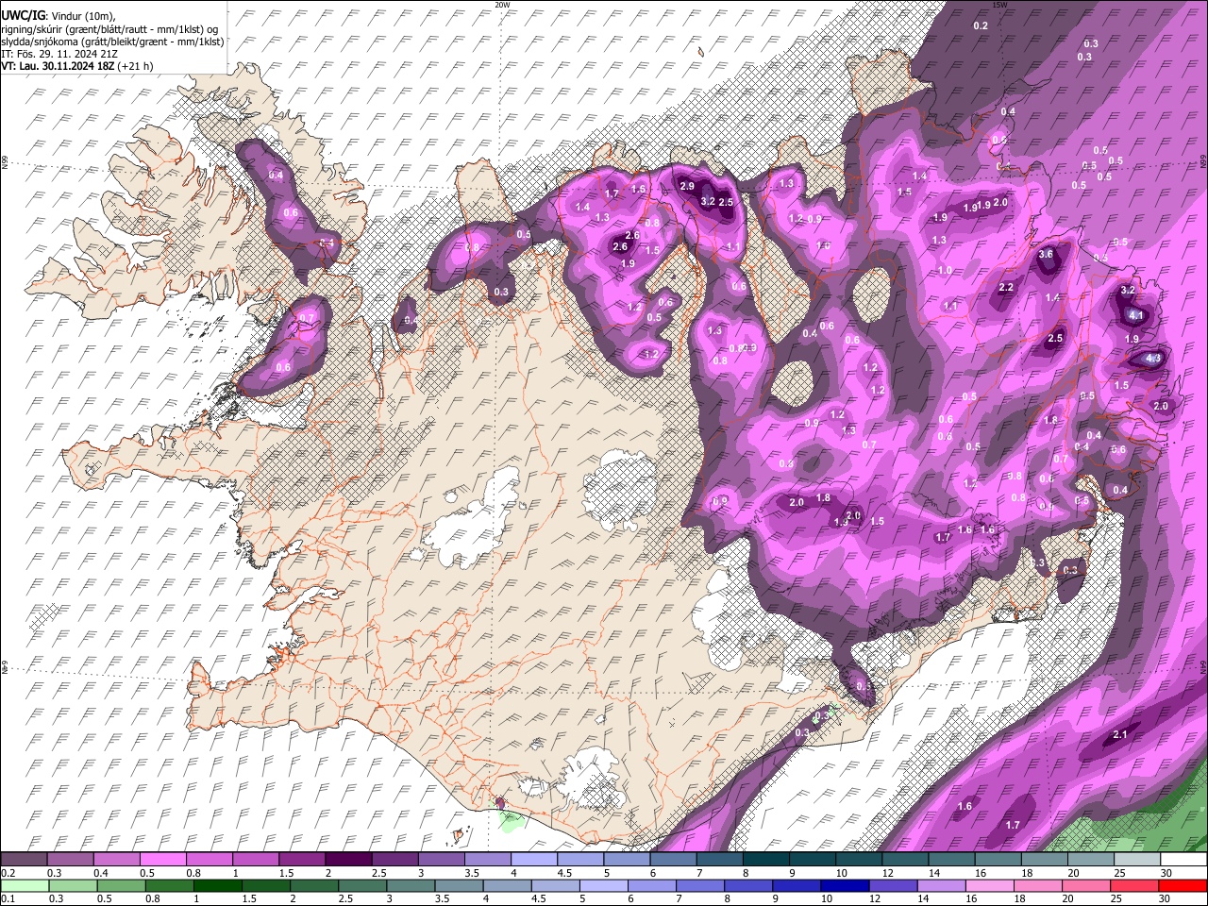Click the dark navy swatch between 10 and 12 in bottom legend row

pos(844,886)
